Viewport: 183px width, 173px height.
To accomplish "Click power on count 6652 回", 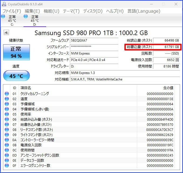I will 167,60.
